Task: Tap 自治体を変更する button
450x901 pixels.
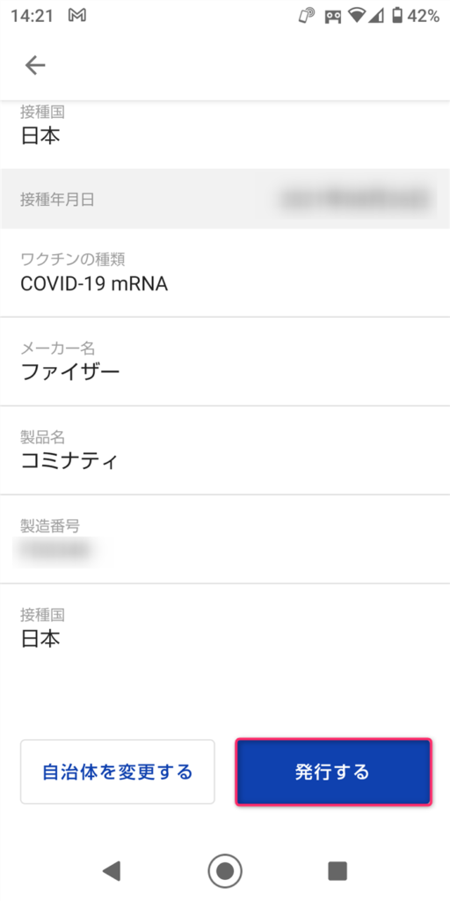Action: [118, 772]
